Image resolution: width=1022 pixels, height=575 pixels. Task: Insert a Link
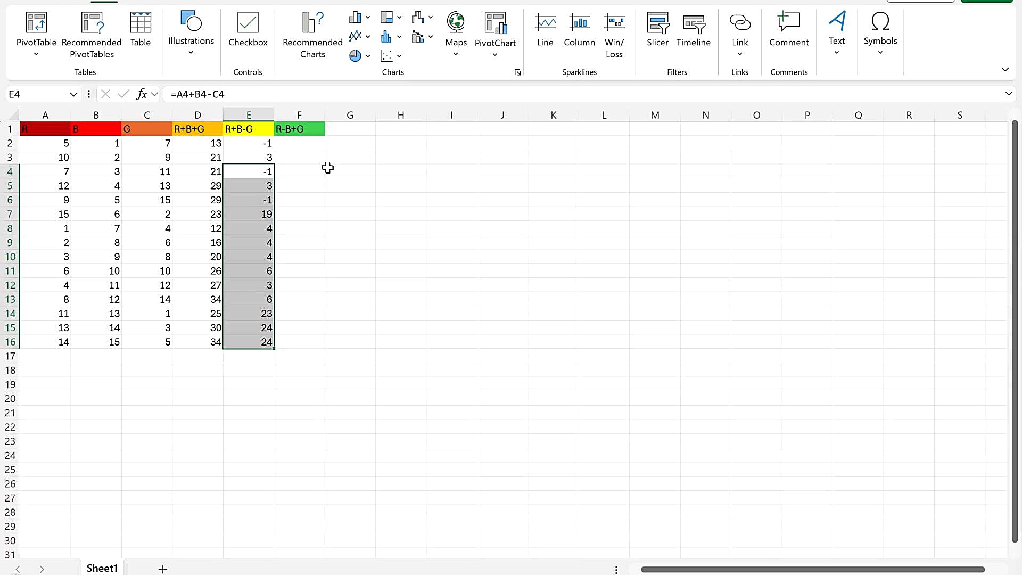[x=740, y=34]
